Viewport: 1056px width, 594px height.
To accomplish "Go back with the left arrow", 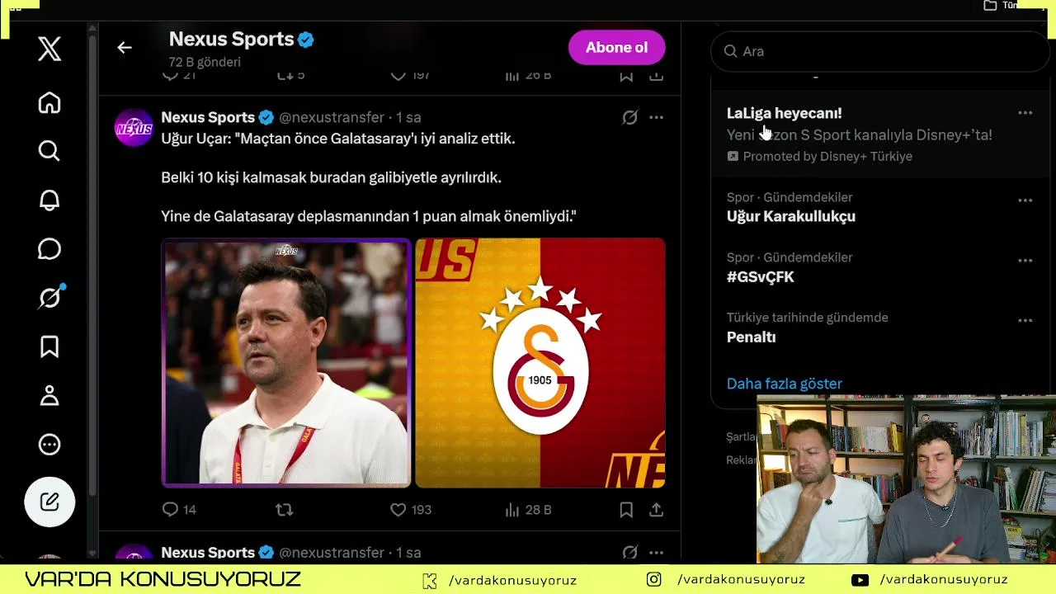I will pyautogui.click(x=125, y=48).
